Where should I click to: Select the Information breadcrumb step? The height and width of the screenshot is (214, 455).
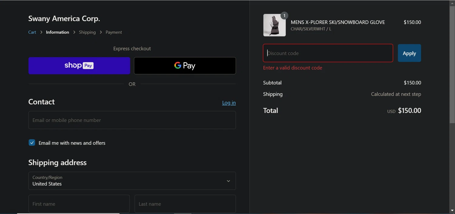pyautogui.click(x=57, y=32)
